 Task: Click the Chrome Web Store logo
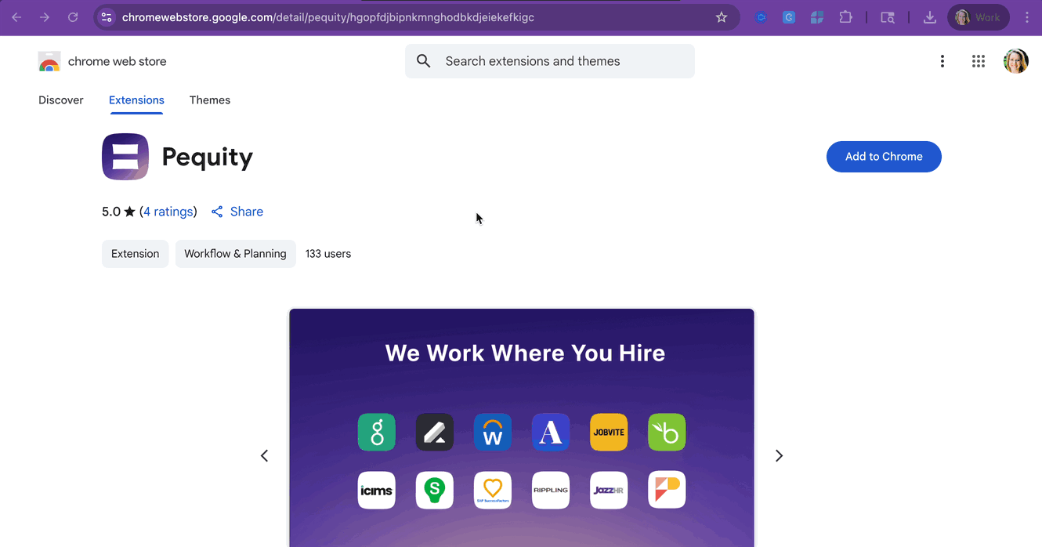pos(49,61)
